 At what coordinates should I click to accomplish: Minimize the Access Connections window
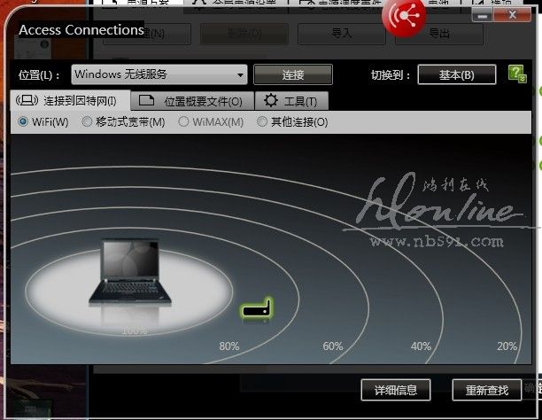483,16
